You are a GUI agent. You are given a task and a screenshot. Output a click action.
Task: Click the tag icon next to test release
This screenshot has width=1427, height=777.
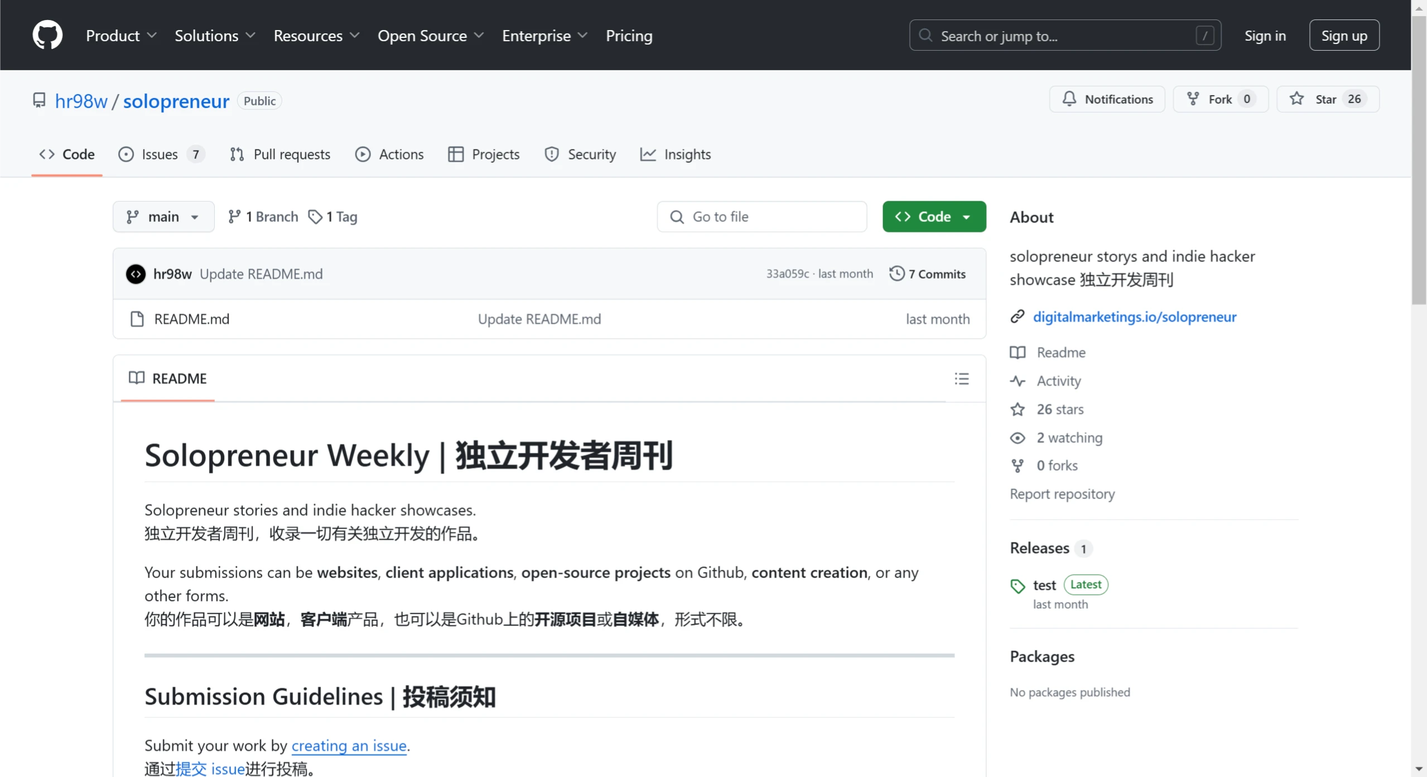click(x=1018, y=586)
